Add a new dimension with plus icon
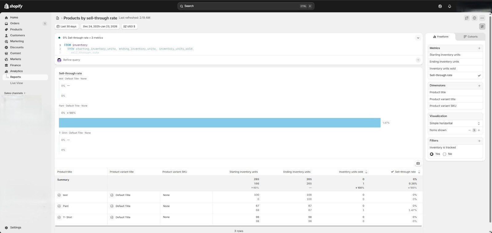Image resolution: width=492 pixels, height=233 pixels. pos(479,86)
